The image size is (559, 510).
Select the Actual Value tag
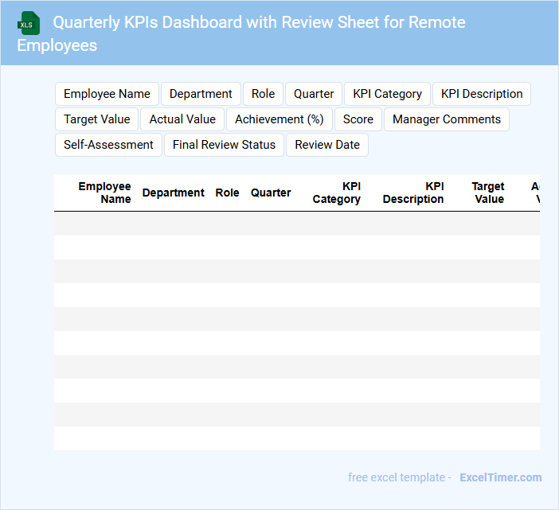tap(182, 119)
